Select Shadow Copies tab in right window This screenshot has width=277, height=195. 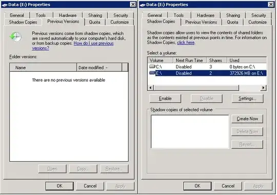point(161,22)
